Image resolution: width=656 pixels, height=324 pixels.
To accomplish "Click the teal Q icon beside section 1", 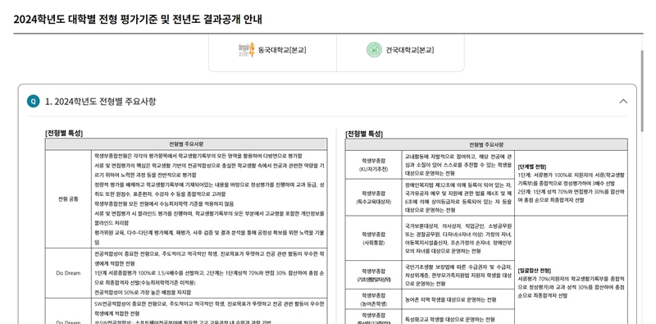I will click(33, 102).
